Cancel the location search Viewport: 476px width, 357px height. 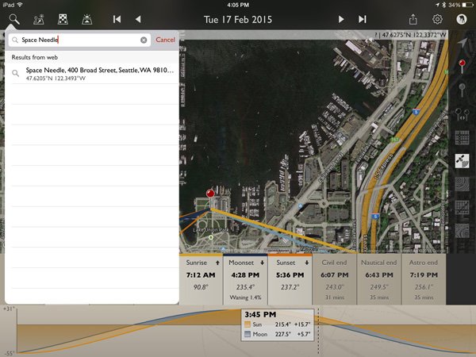click(165, 40)
